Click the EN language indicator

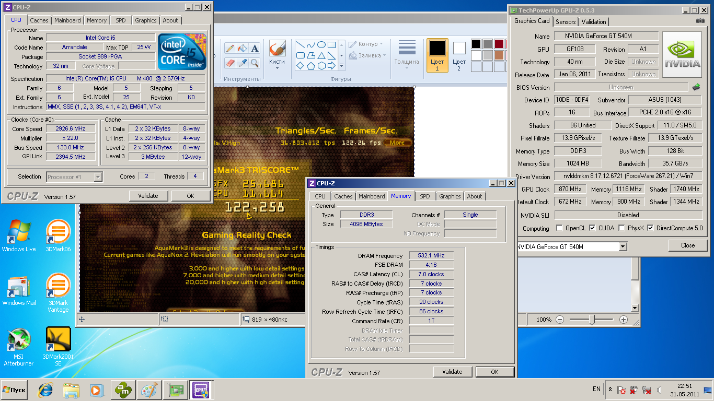[596, 389]
